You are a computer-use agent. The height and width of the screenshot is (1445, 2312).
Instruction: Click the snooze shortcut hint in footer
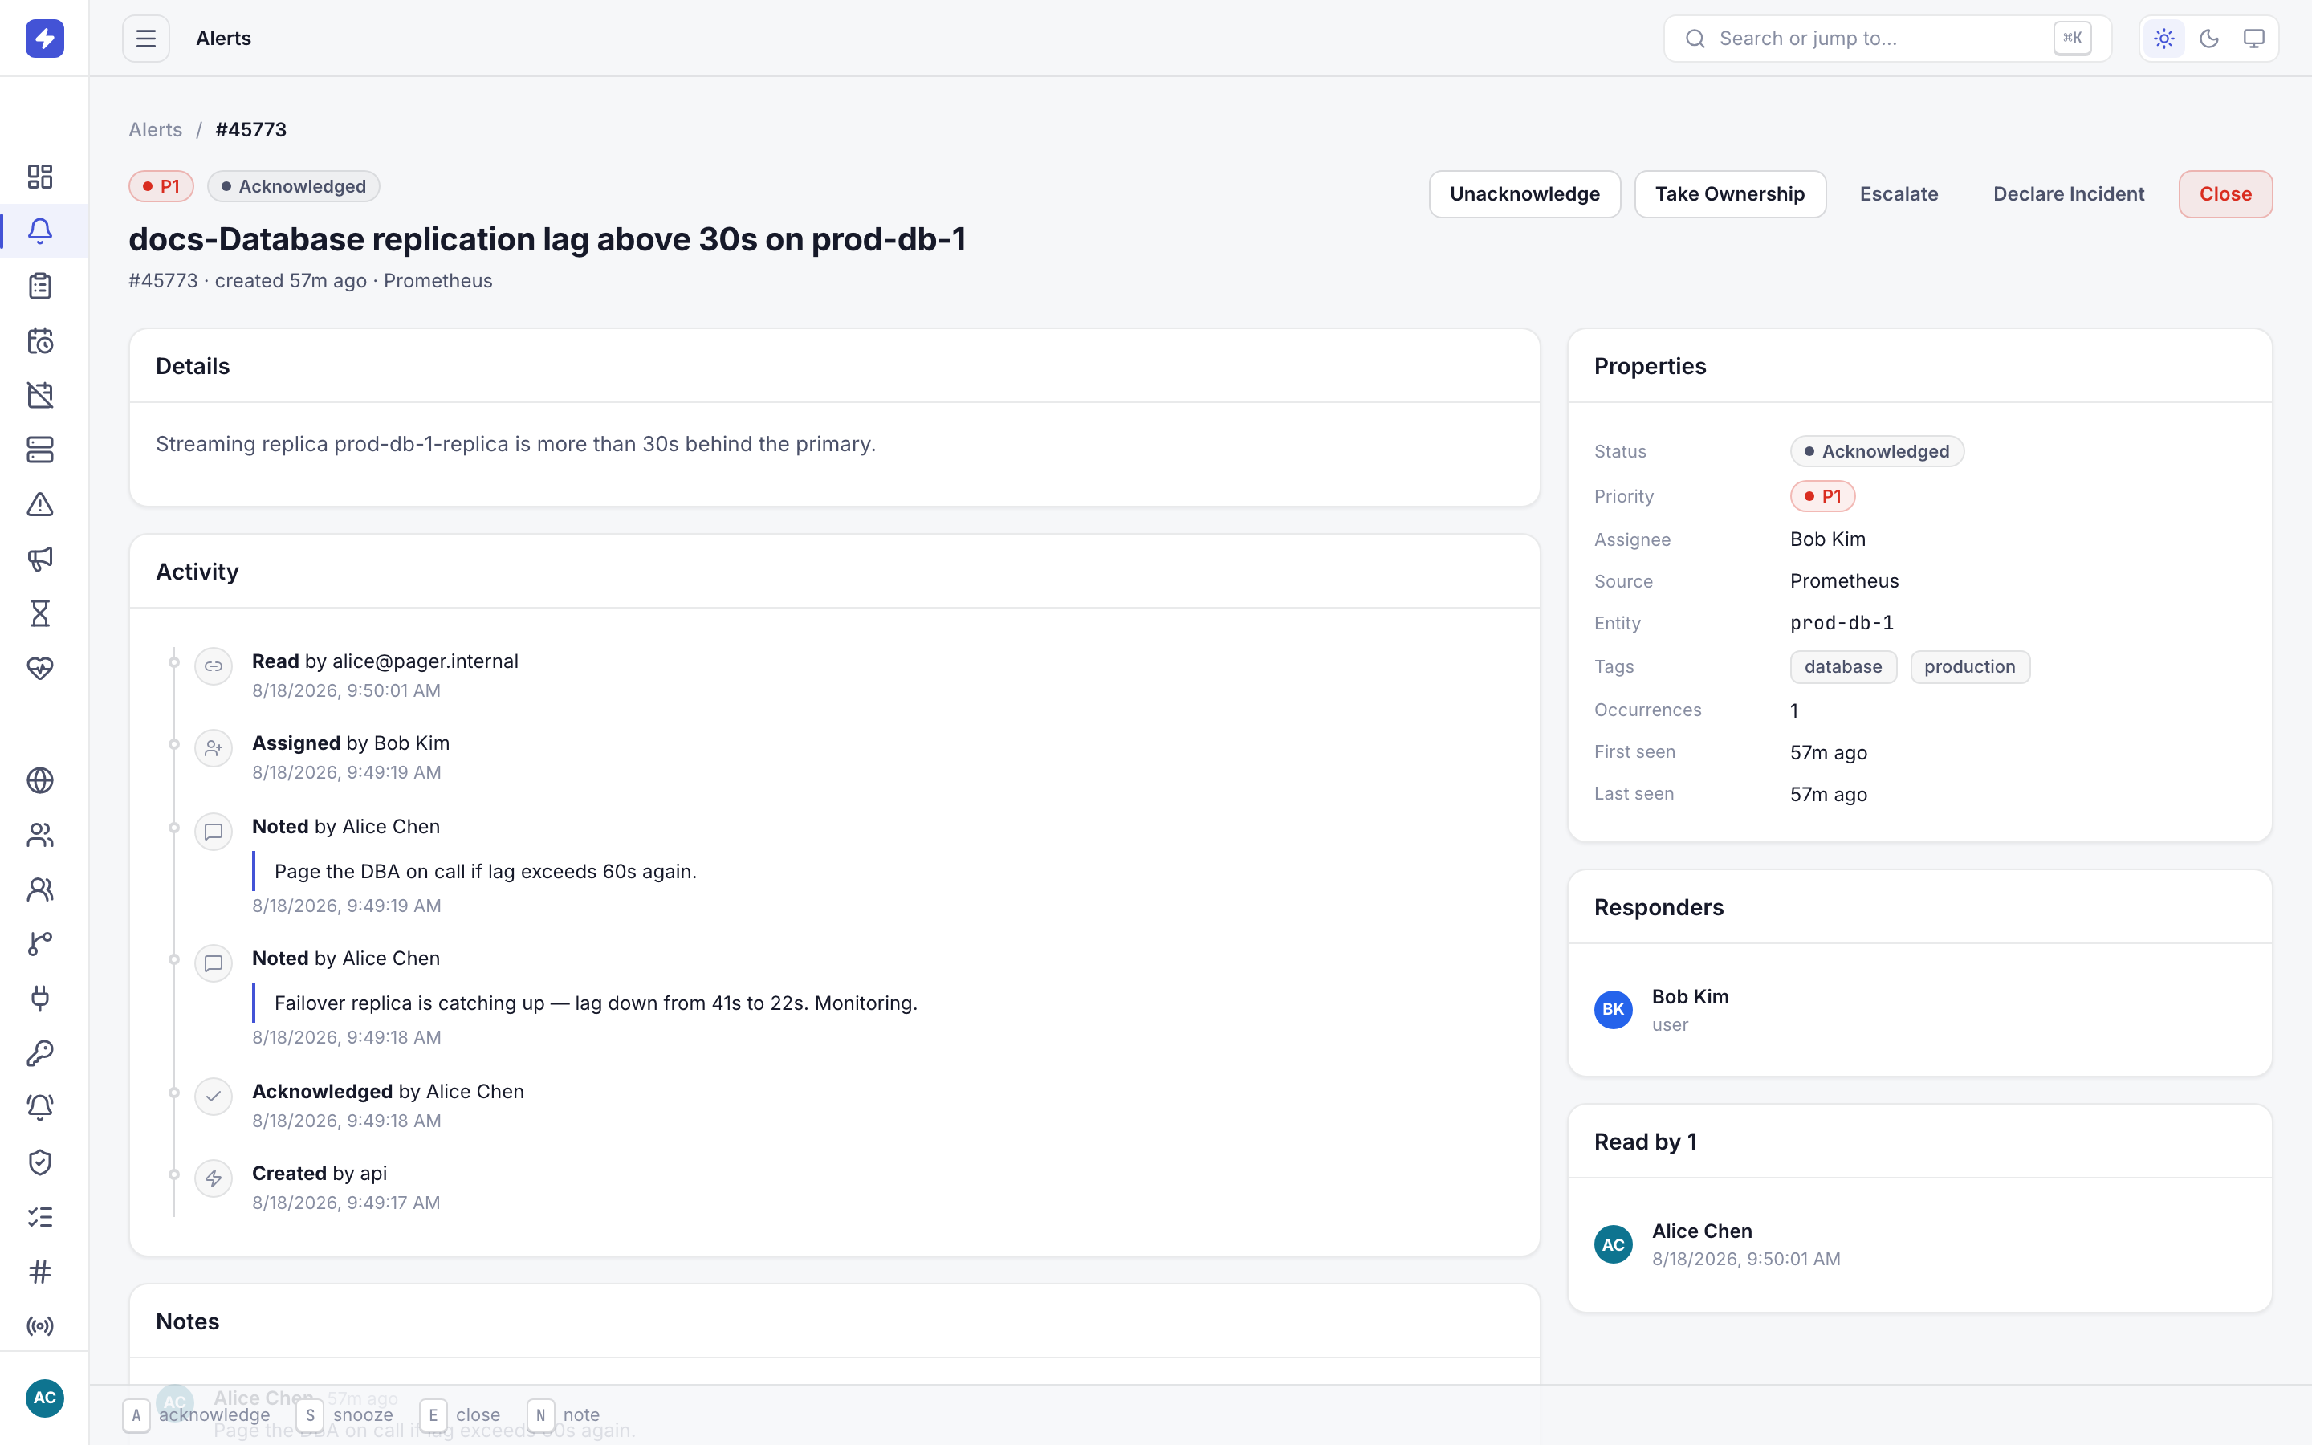pos(345,1414)
